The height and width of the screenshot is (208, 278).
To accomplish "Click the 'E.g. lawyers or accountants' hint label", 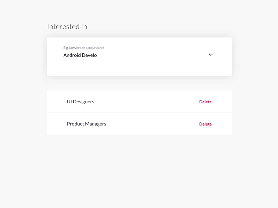I will pos(84,48).
